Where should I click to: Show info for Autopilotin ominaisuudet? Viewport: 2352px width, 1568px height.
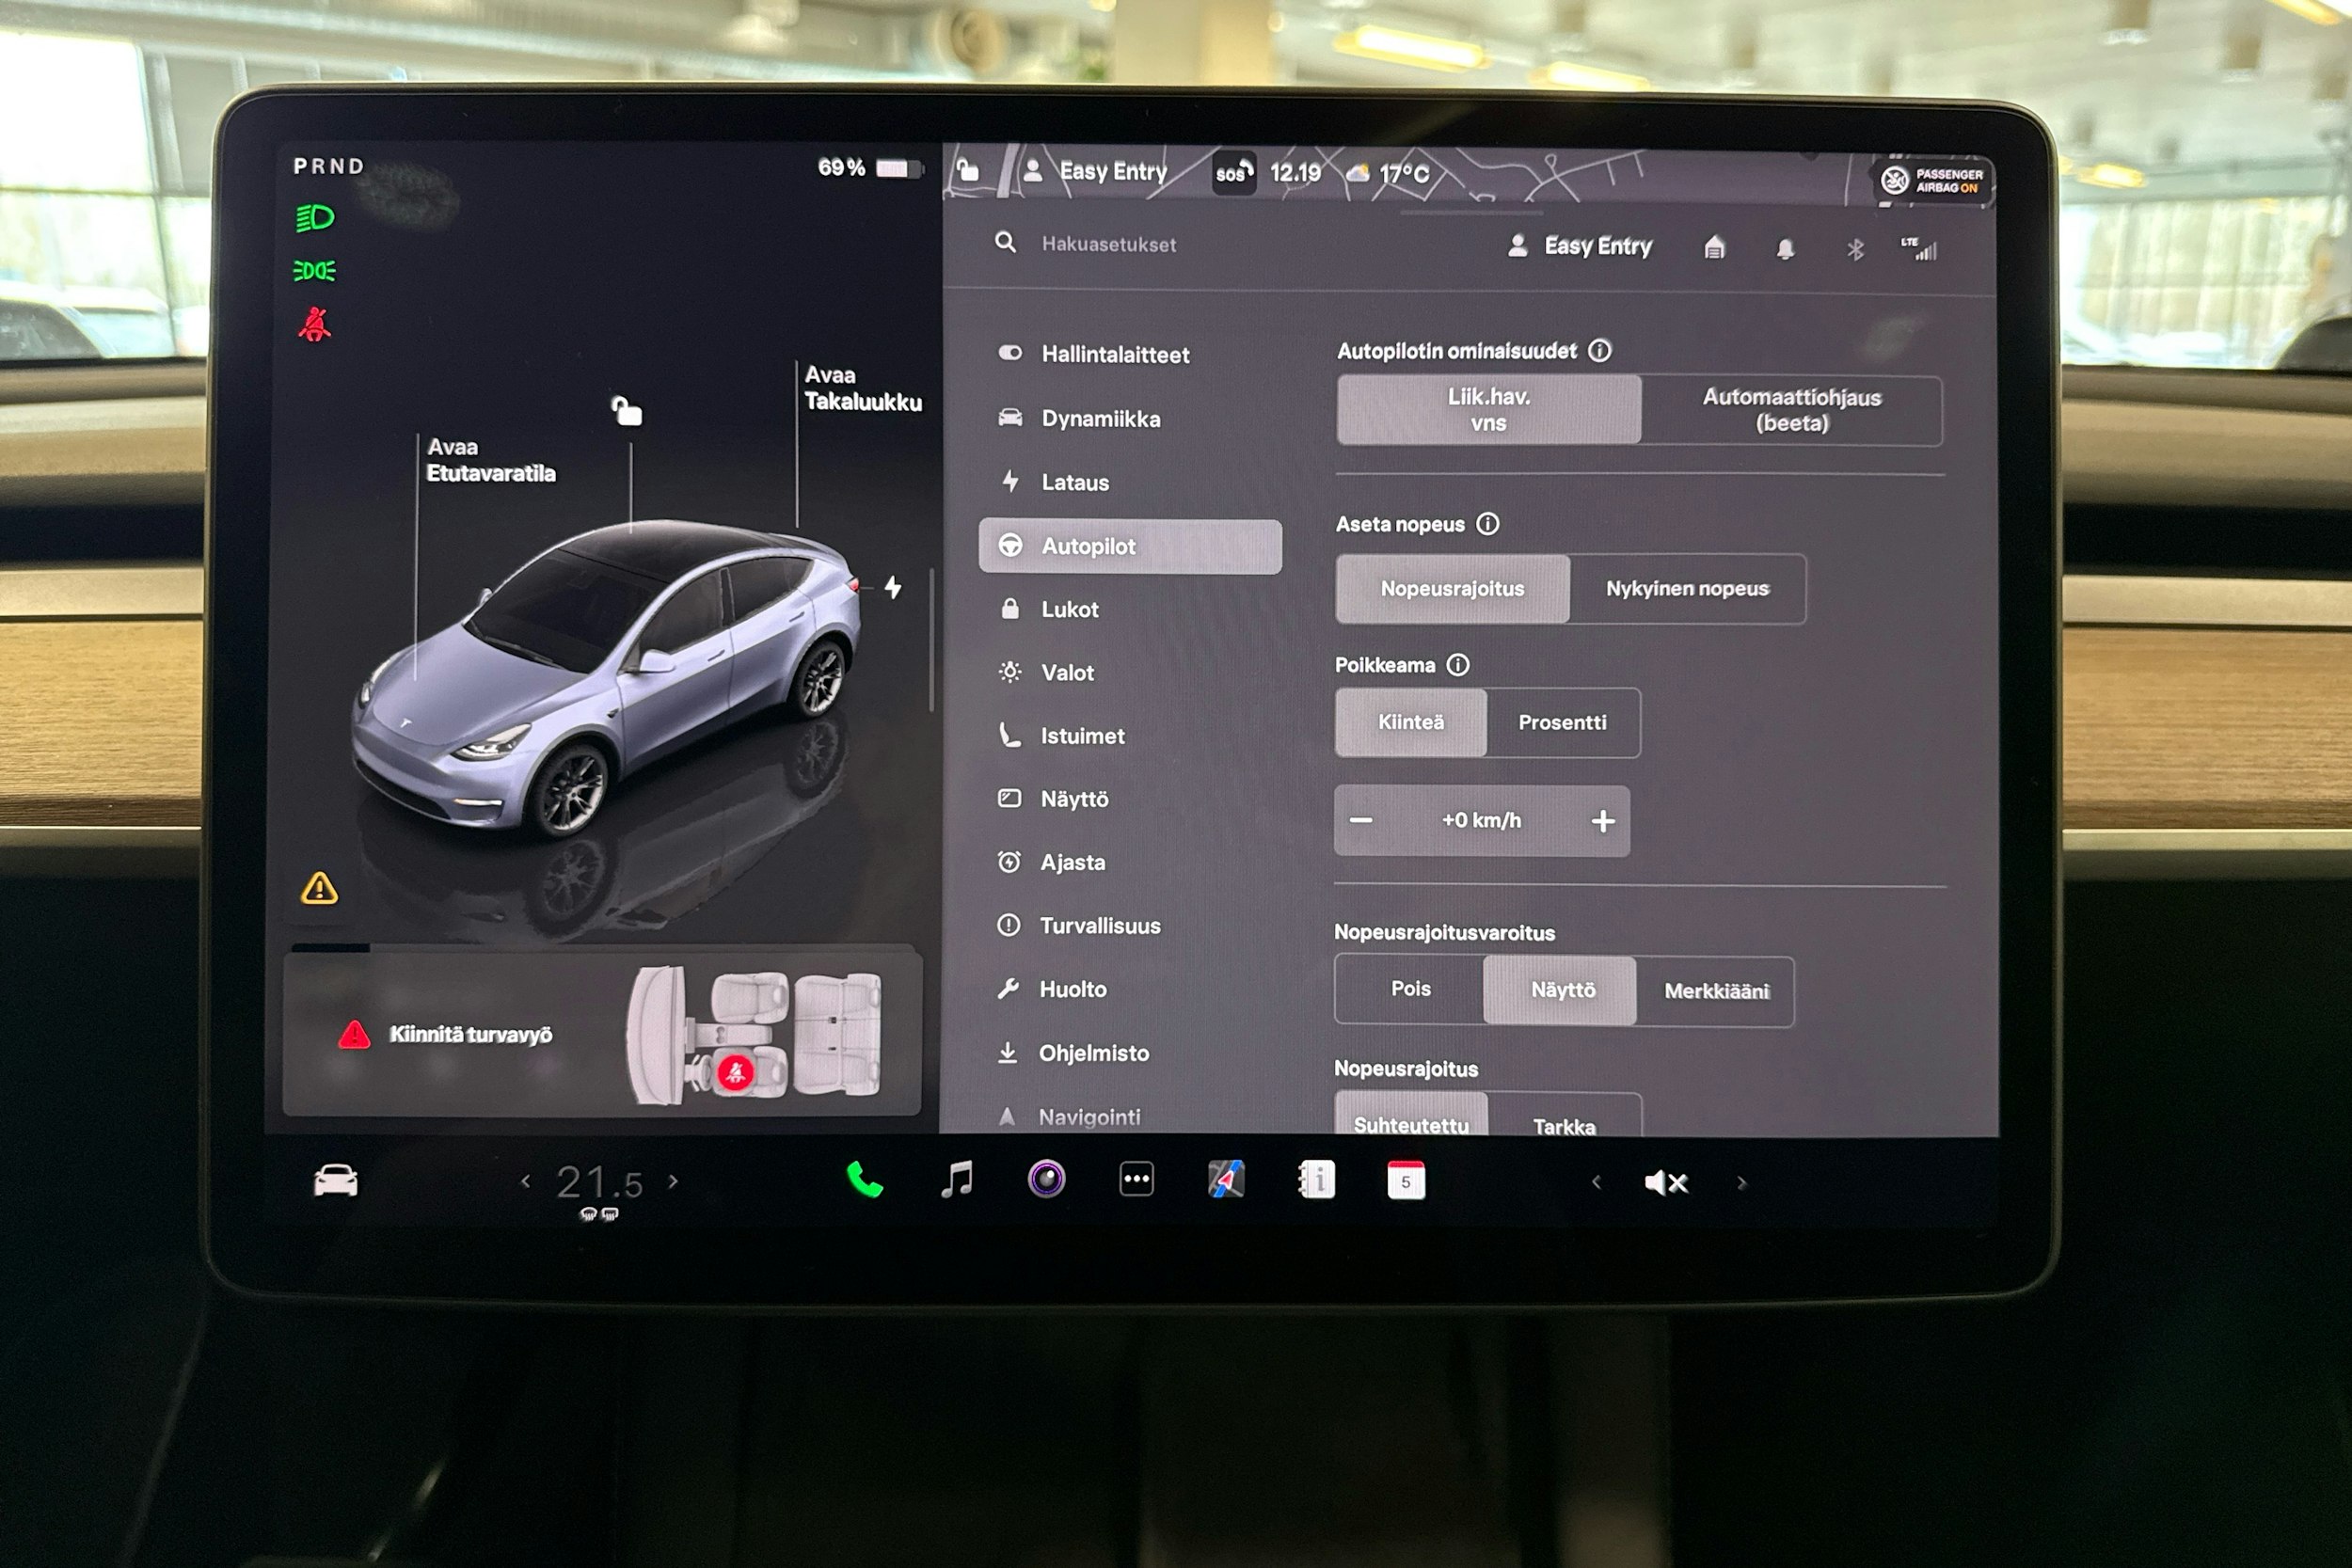(1599, 351)
